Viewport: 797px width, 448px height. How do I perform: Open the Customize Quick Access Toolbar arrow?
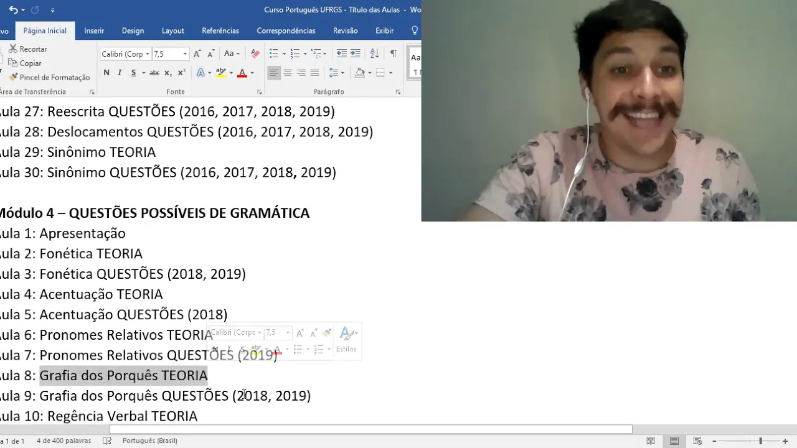pyautogui.click(x=52, y=11)
